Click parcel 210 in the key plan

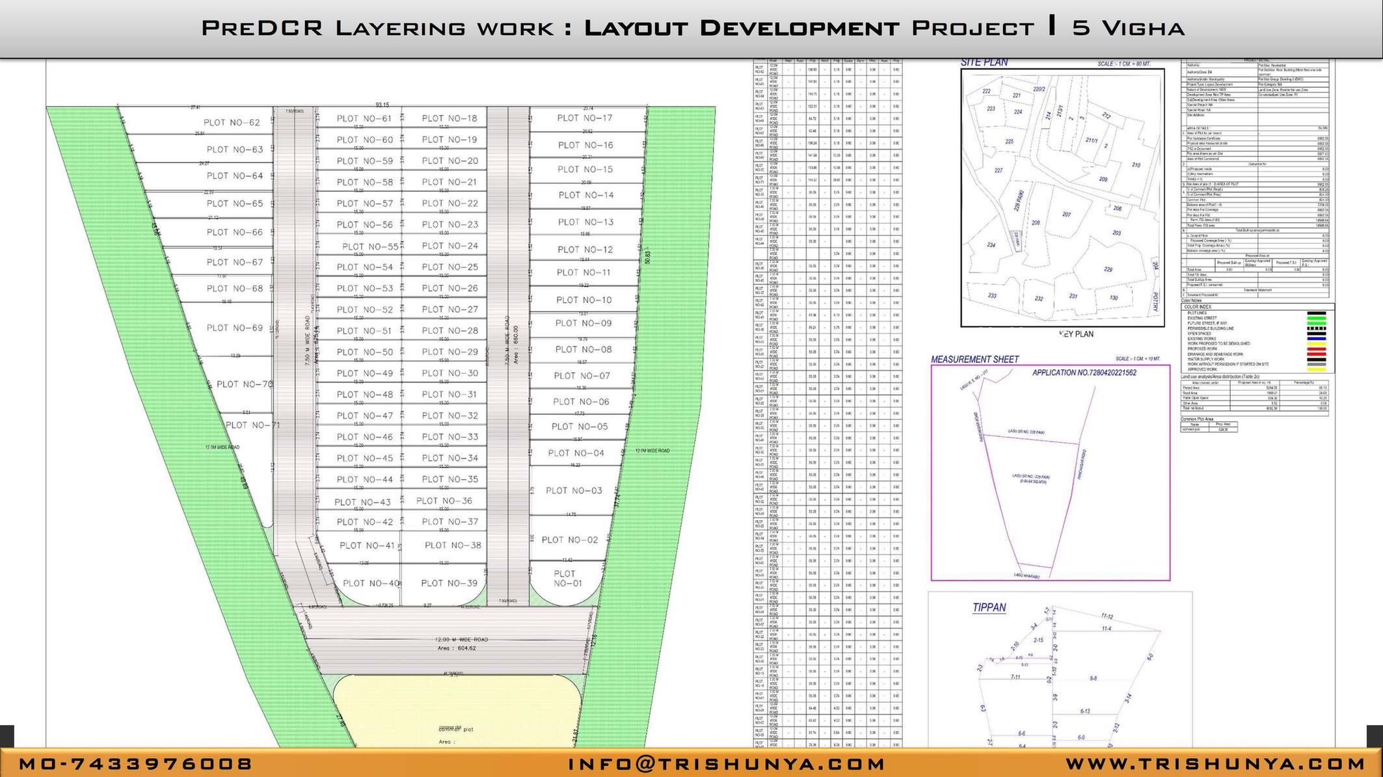(1136, 165)
